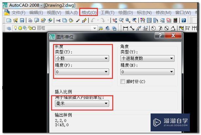Open the DesignCenter icon
The image size is (201, 135).
coord(149,20)
